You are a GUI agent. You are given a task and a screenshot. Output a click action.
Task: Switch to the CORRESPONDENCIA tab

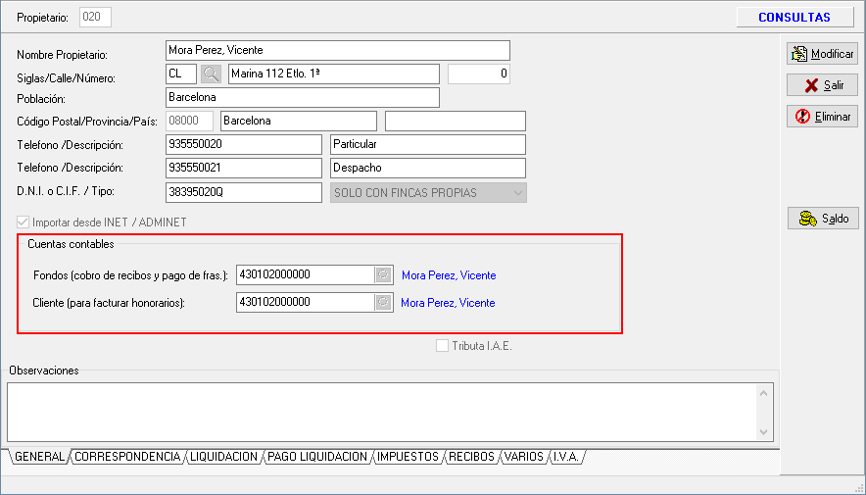(127, 457)
